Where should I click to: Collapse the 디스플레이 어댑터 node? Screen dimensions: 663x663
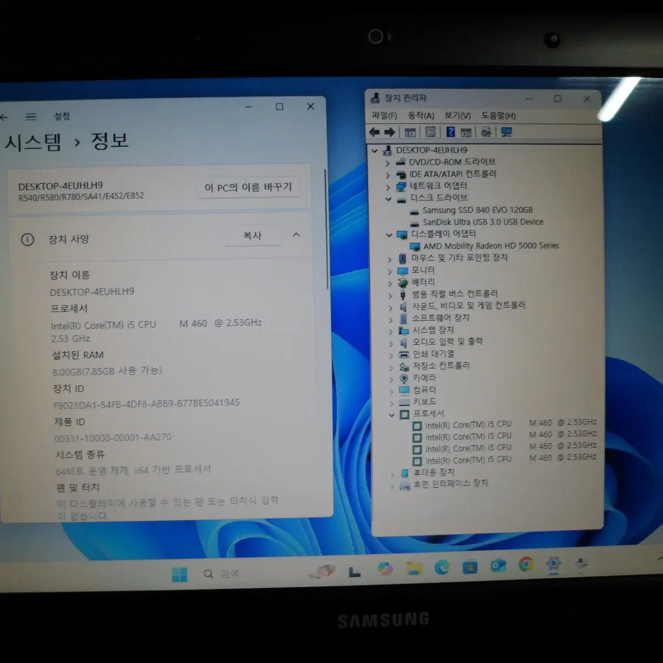tap(389, 235)
